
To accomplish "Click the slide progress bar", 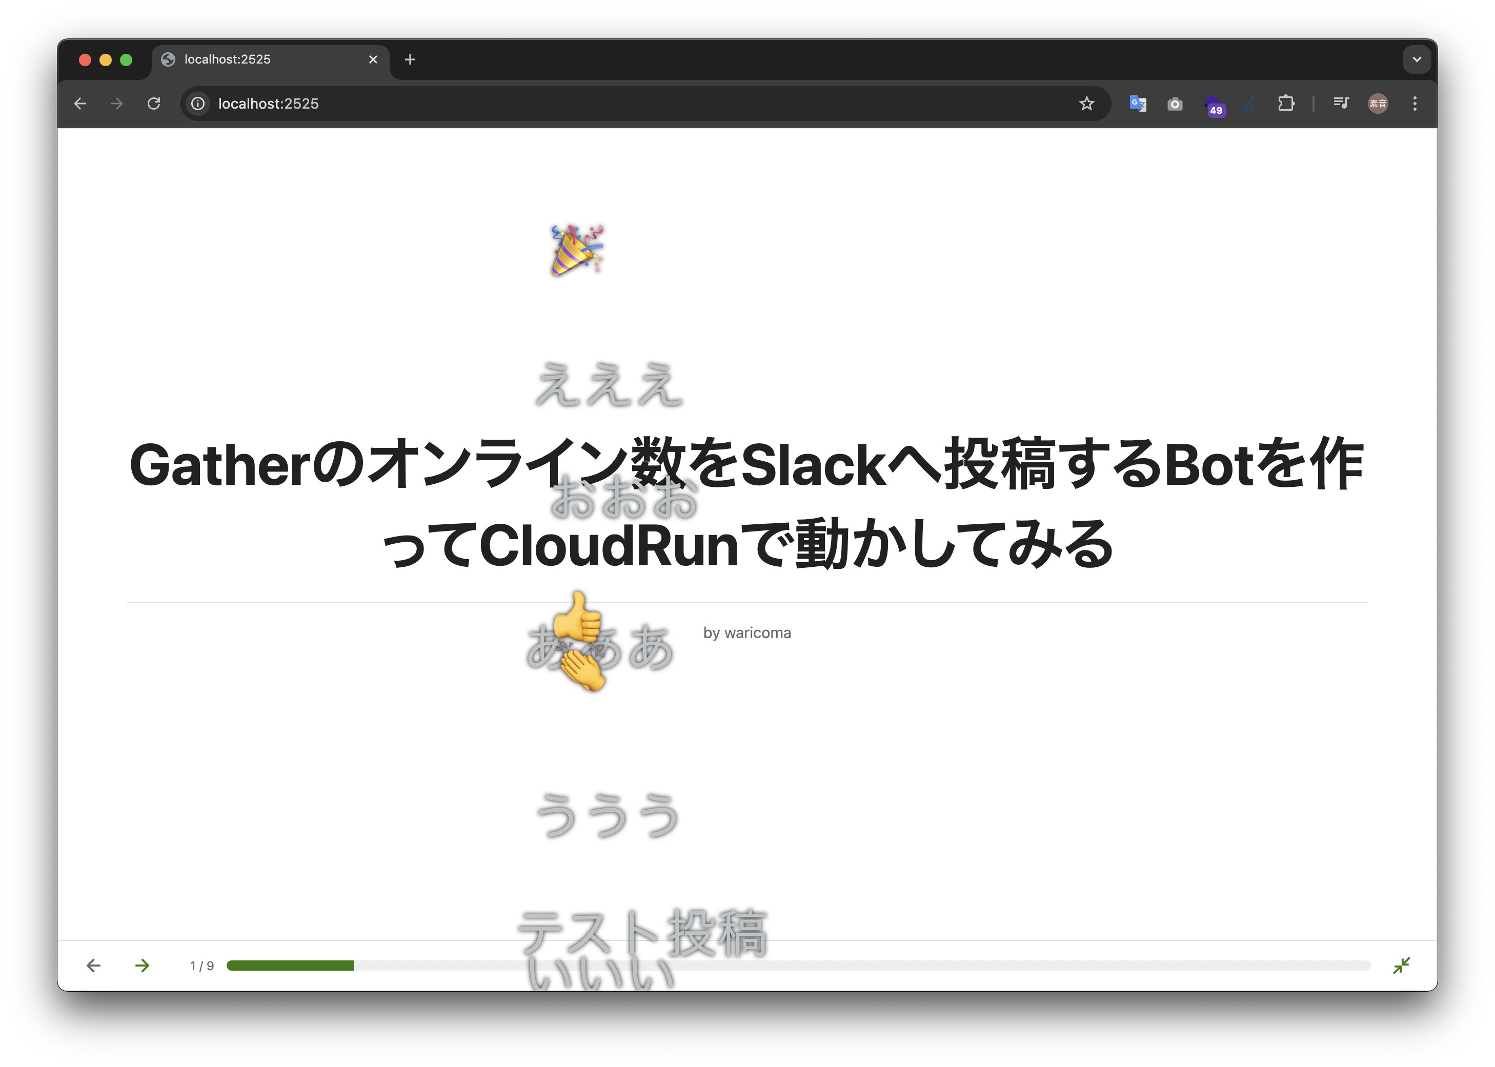I will point(798,965).
